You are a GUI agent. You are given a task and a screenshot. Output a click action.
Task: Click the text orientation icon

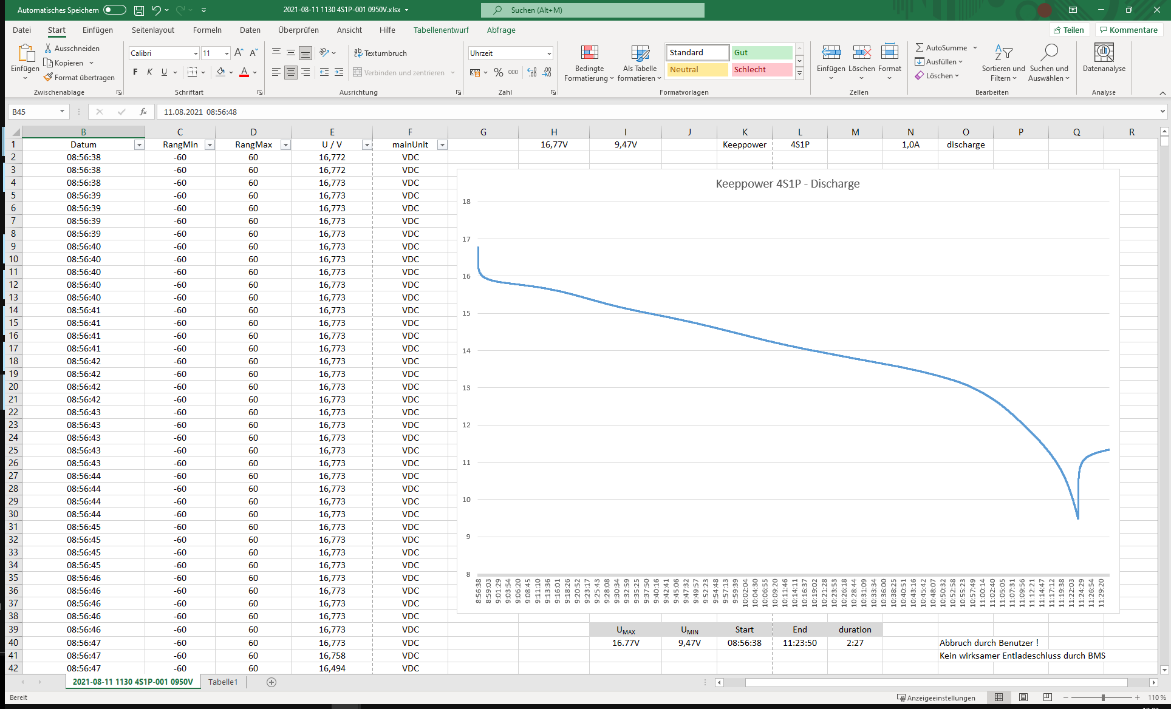pos(324,53)
